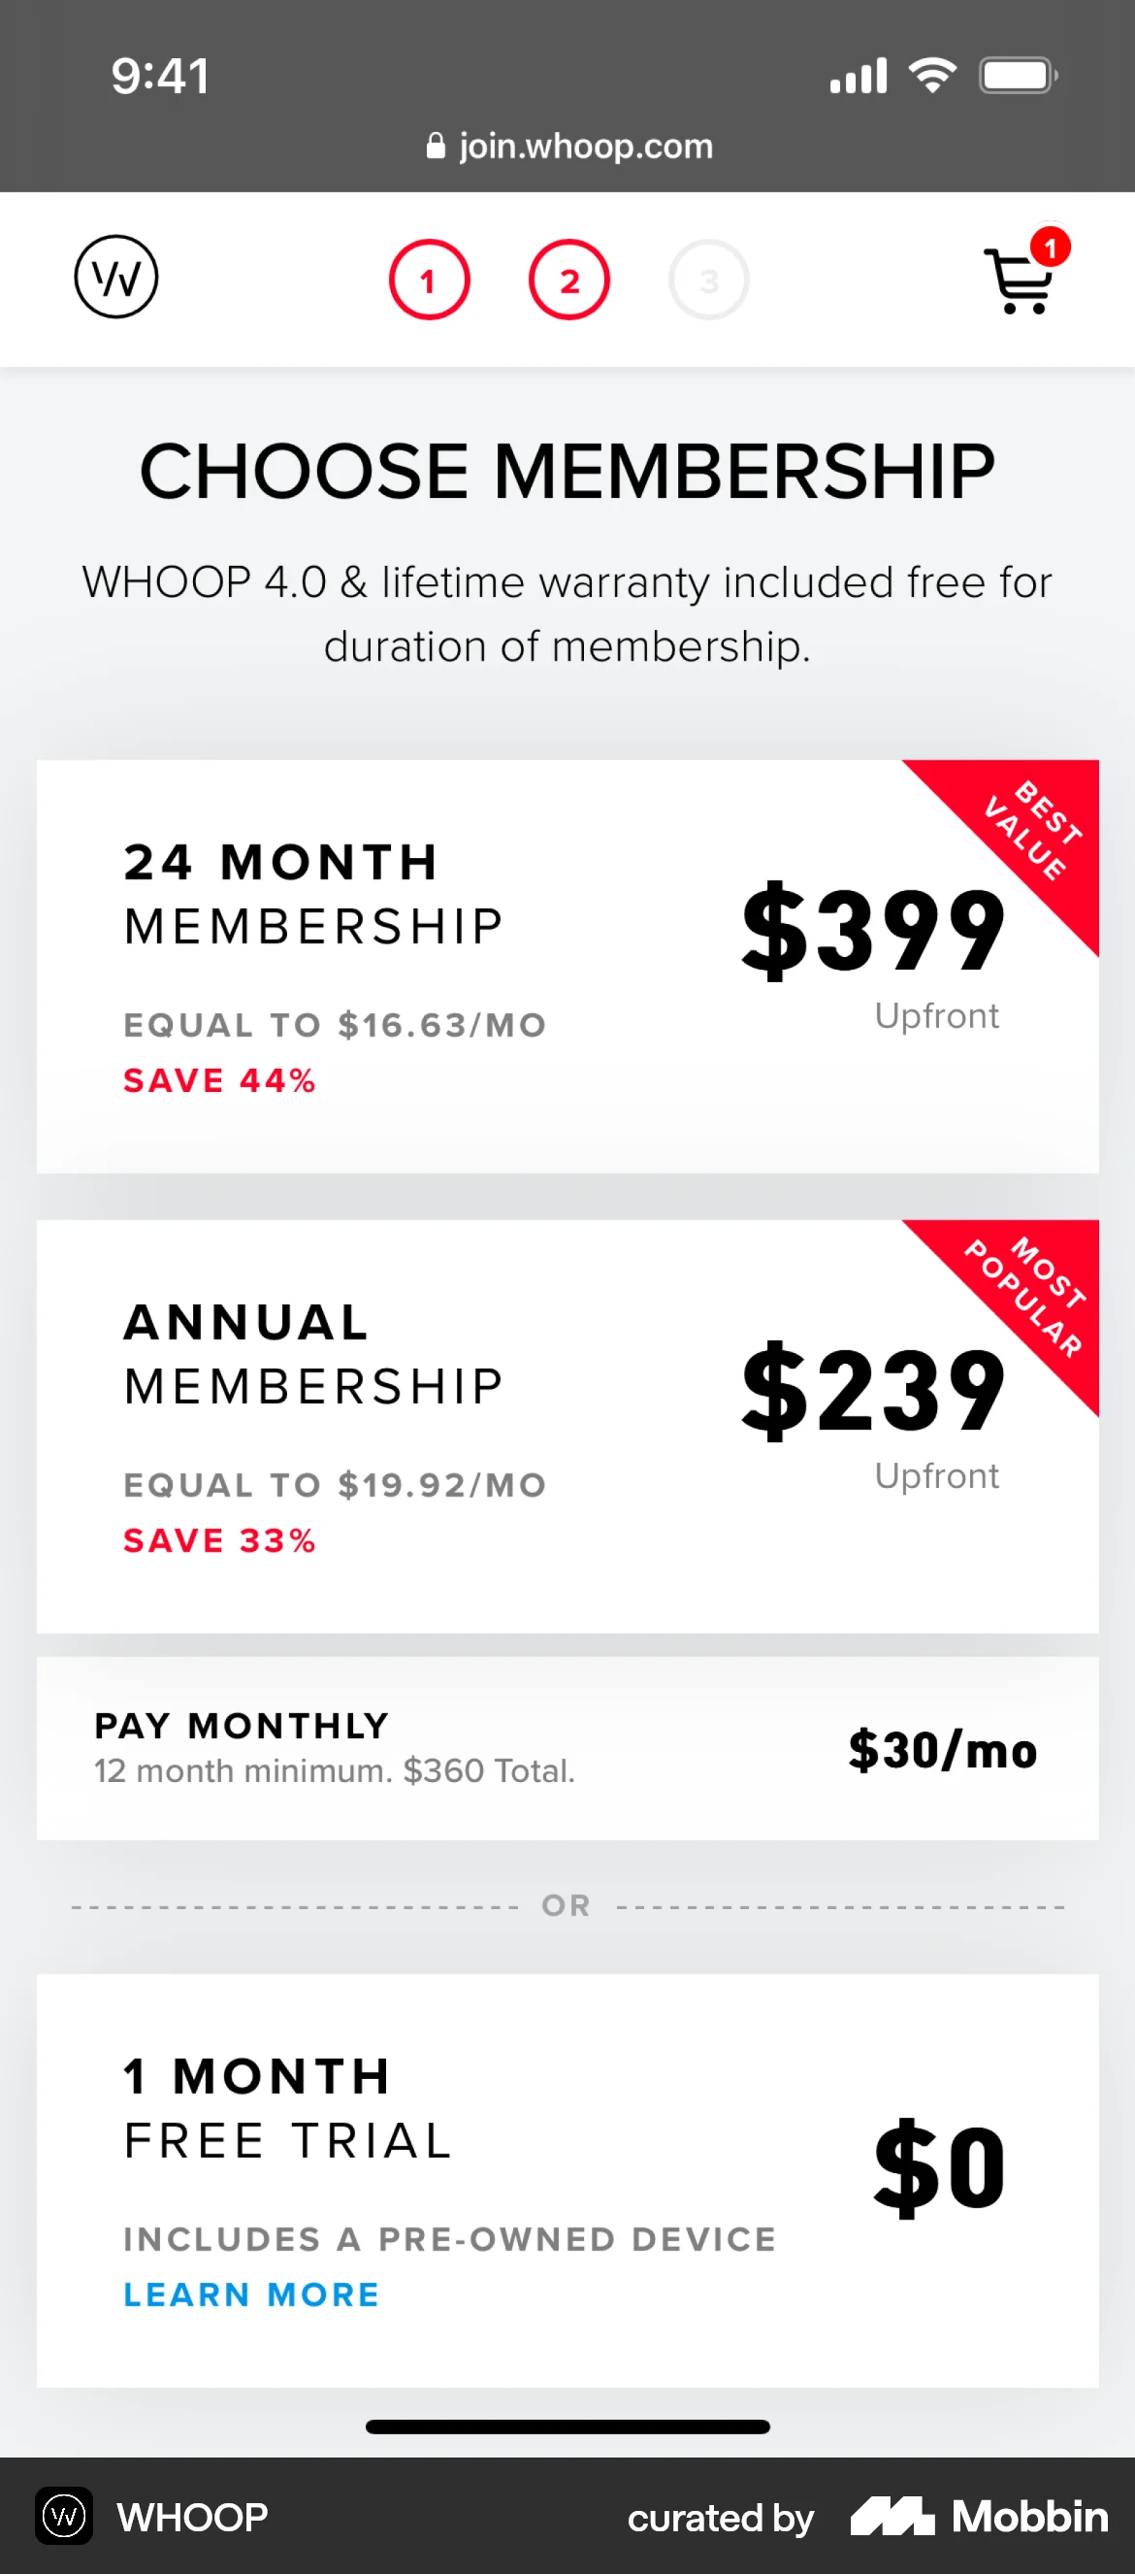Jump to checkout step 3
1135x2574 pixels.
click(x=708, y=280)
